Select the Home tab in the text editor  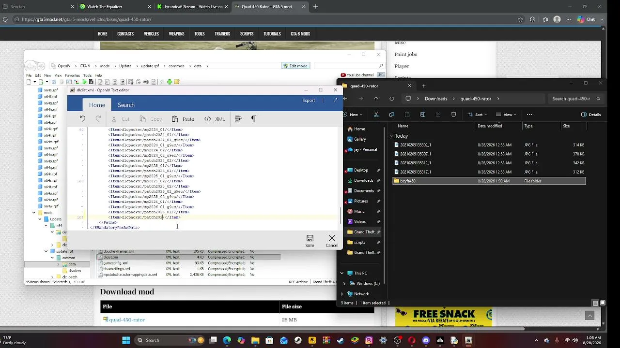tap(97, 105)
